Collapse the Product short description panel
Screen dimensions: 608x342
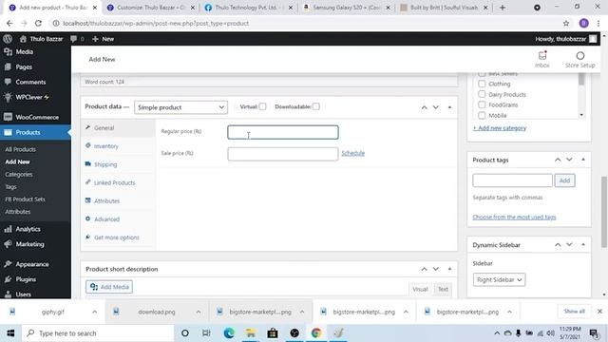click(449, 269)
